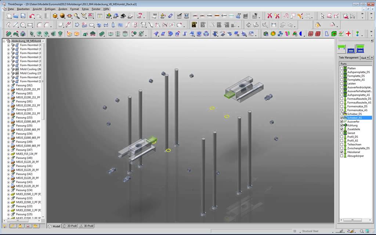Select the spline curve drawing tool
The image size is (376, 235).
(x=9, y=25)
